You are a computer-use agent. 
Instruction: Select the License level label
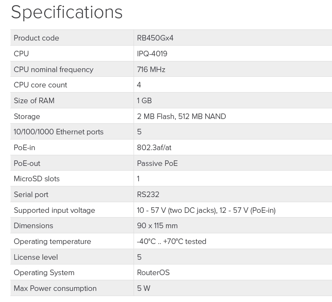tap(35, 257)
